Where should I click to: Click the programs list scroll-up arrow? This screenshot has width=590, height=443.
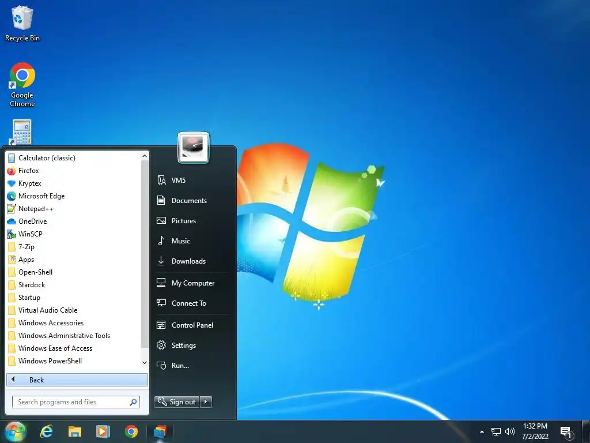pyautogui.click(x=145, y=156)
